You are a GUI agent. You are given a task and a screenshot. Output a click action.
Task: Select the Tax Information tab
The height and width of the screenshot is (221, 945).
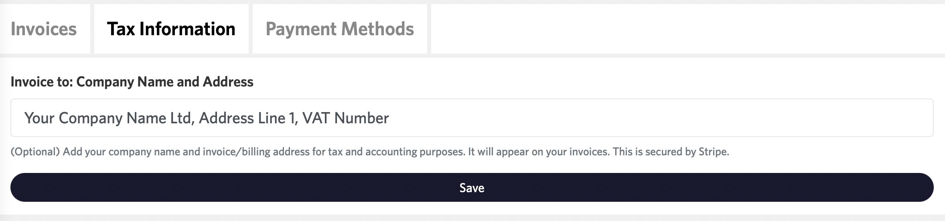(171, 29)
